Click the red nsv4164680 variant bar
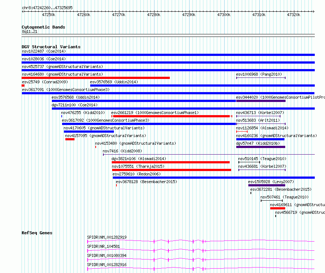Image resolution: width=325 pixels, height=273 pixels. (x=96, y=78)
